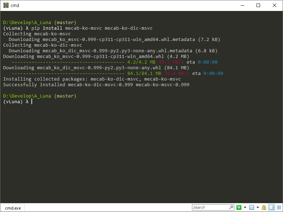Click the 'Installing collected packages' output line
The image size is (283, 212).
92,79
